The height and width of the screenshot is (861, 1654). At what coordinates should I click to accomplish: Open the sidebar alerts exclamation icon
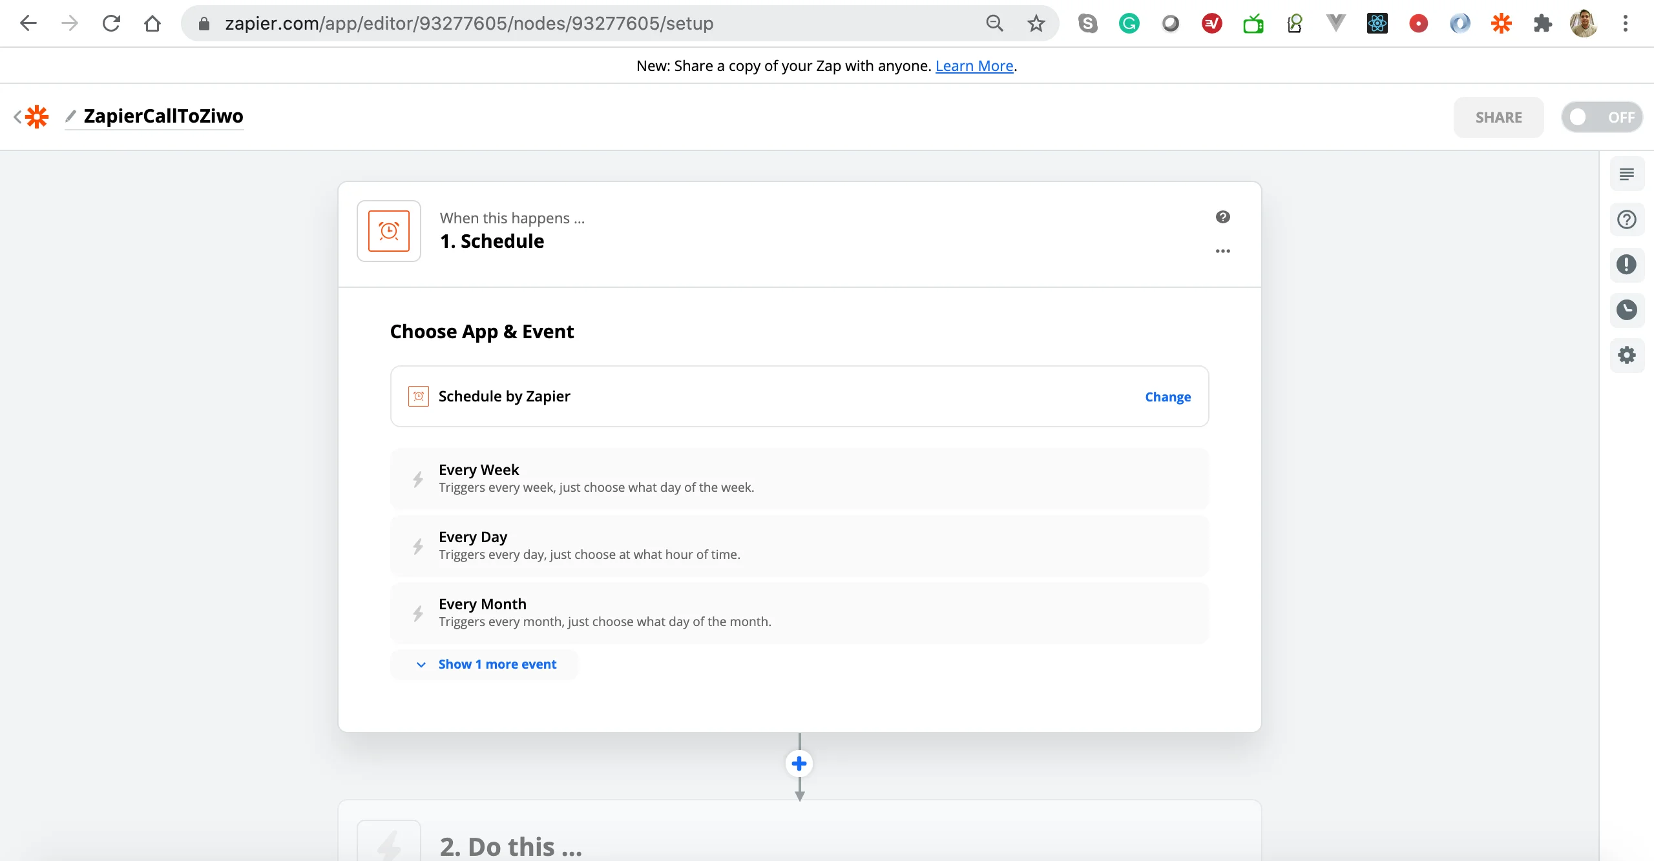pyautogui.click(x=1627, y=265)
